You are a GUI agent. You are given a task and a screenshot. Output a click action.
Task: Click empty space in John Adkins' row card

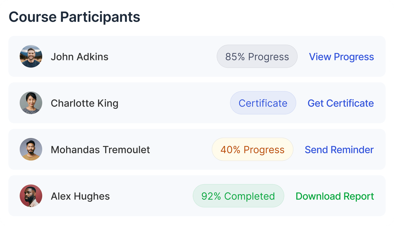coord(162,57)
